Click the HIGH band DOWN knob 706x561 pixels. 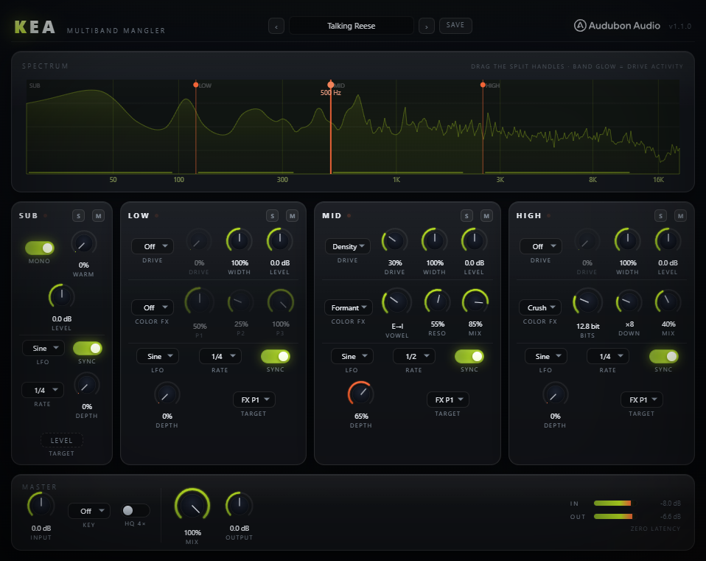point(629,302)
